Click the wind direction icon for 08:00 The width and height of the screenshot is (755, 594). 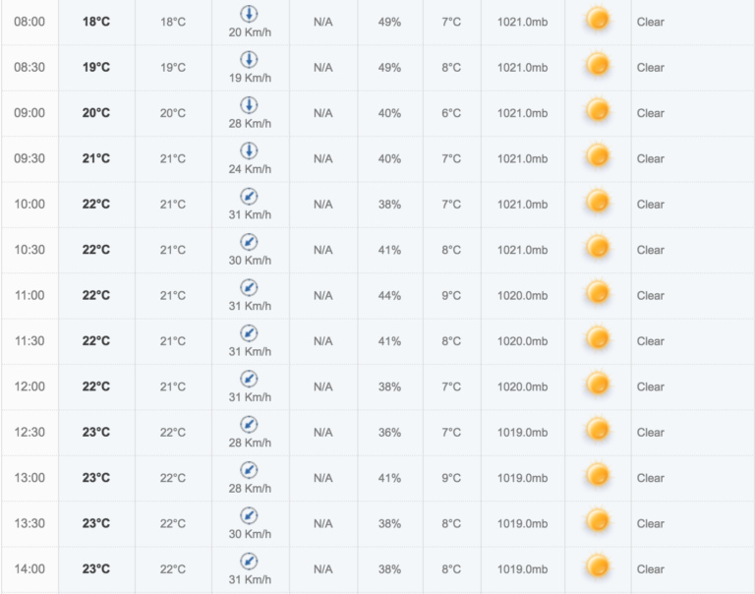[249, 14]
